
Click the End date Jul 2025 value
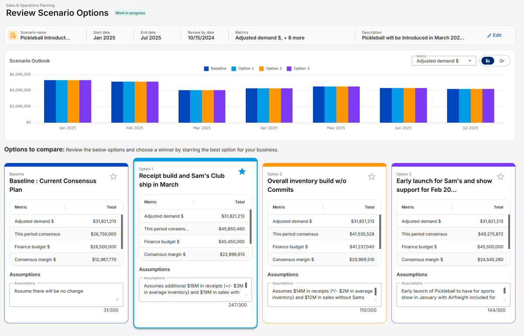pyautogui.click(x=151, y=38)
